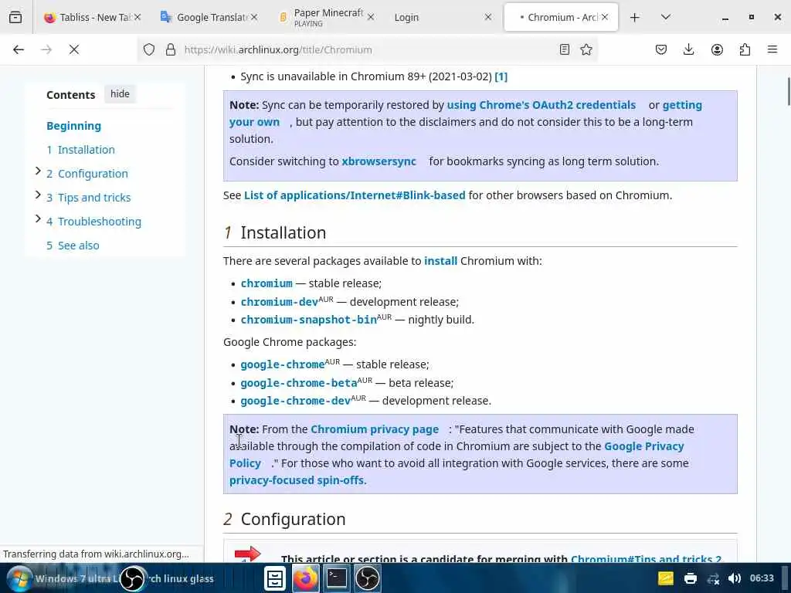Viewport: 791px width, 593px height.
Task: Open OBS window in taskbar beside start
Action: pyautogui.click(x=132, y=578)
